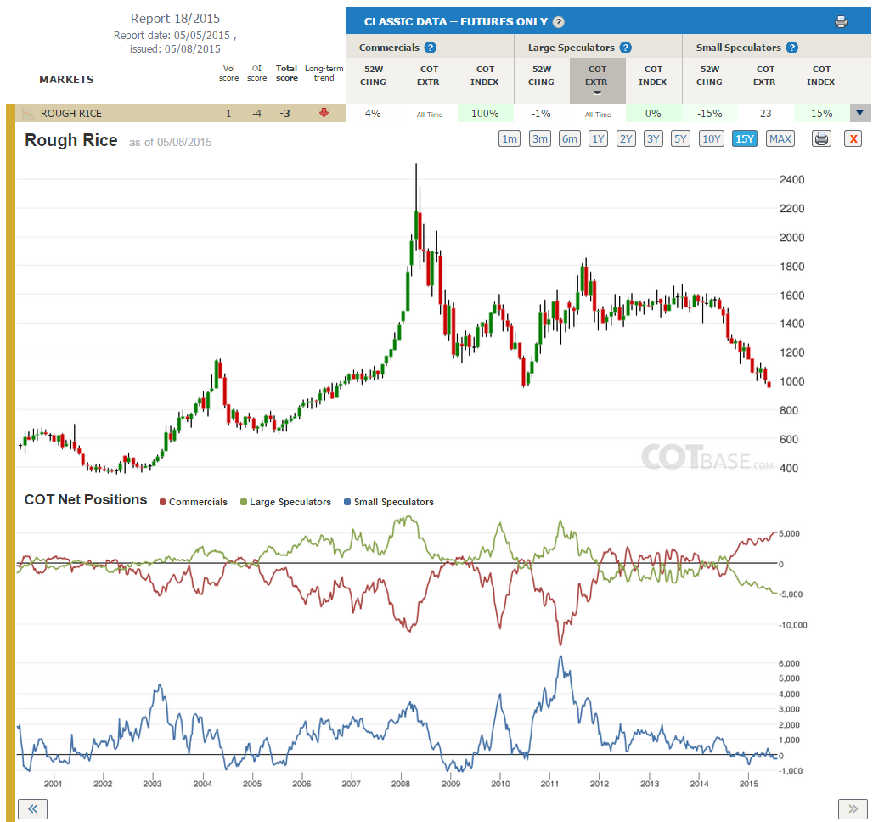Collapse the Rough Rice row arrow
The width and height of the screenshot is (873, 822).
click(x=859, y=113)
